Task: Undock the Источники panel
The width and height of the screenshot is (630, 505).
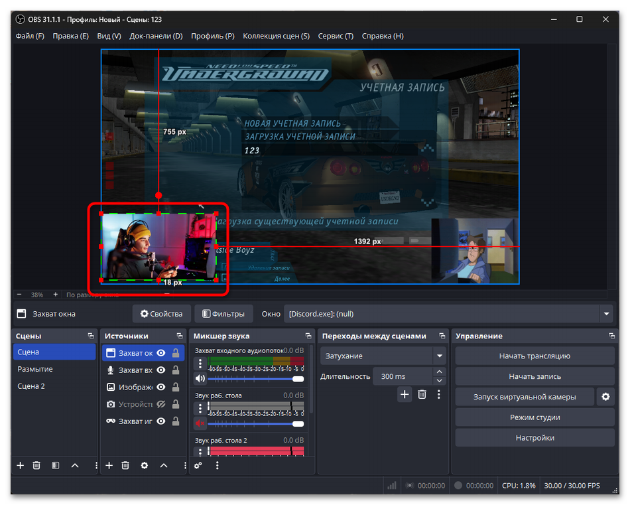Action: 180,336
